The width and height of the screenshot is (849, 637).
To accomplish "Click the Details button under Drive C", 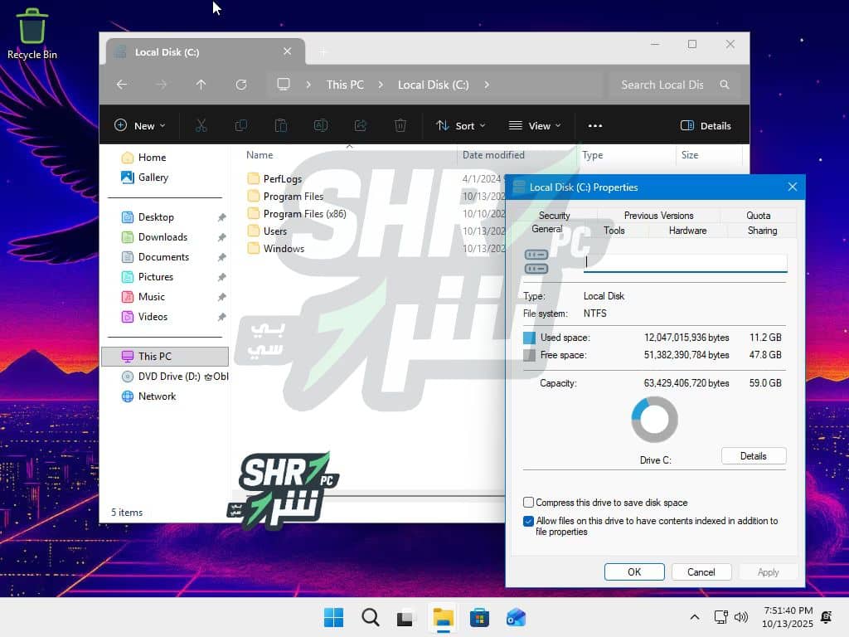I will click(x=753, y=456).
